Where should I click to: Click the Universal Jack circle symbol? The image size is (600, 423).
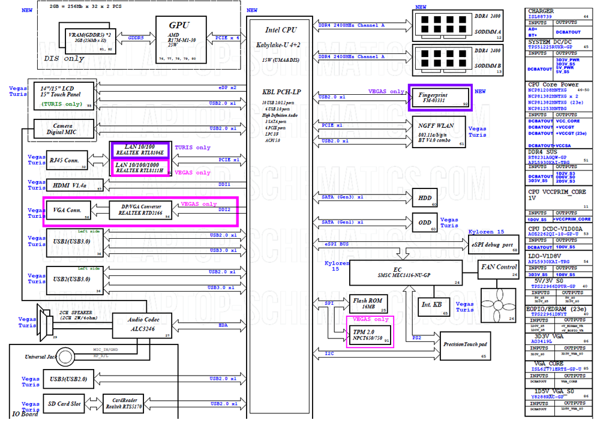click(65, 357)
